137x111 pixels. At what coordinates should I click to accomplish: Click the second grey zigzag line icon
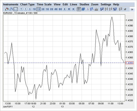coord(111,9)
